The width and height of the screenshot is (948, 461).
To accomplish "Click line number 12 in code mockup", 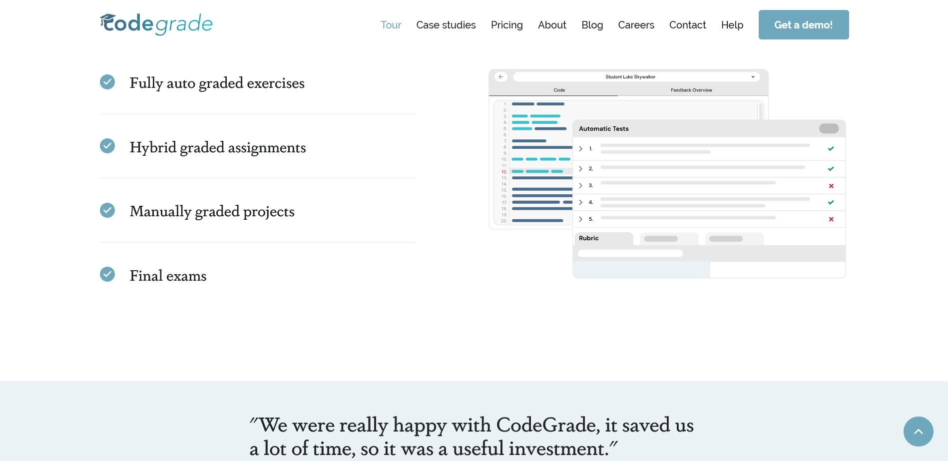I will point(504,172).
